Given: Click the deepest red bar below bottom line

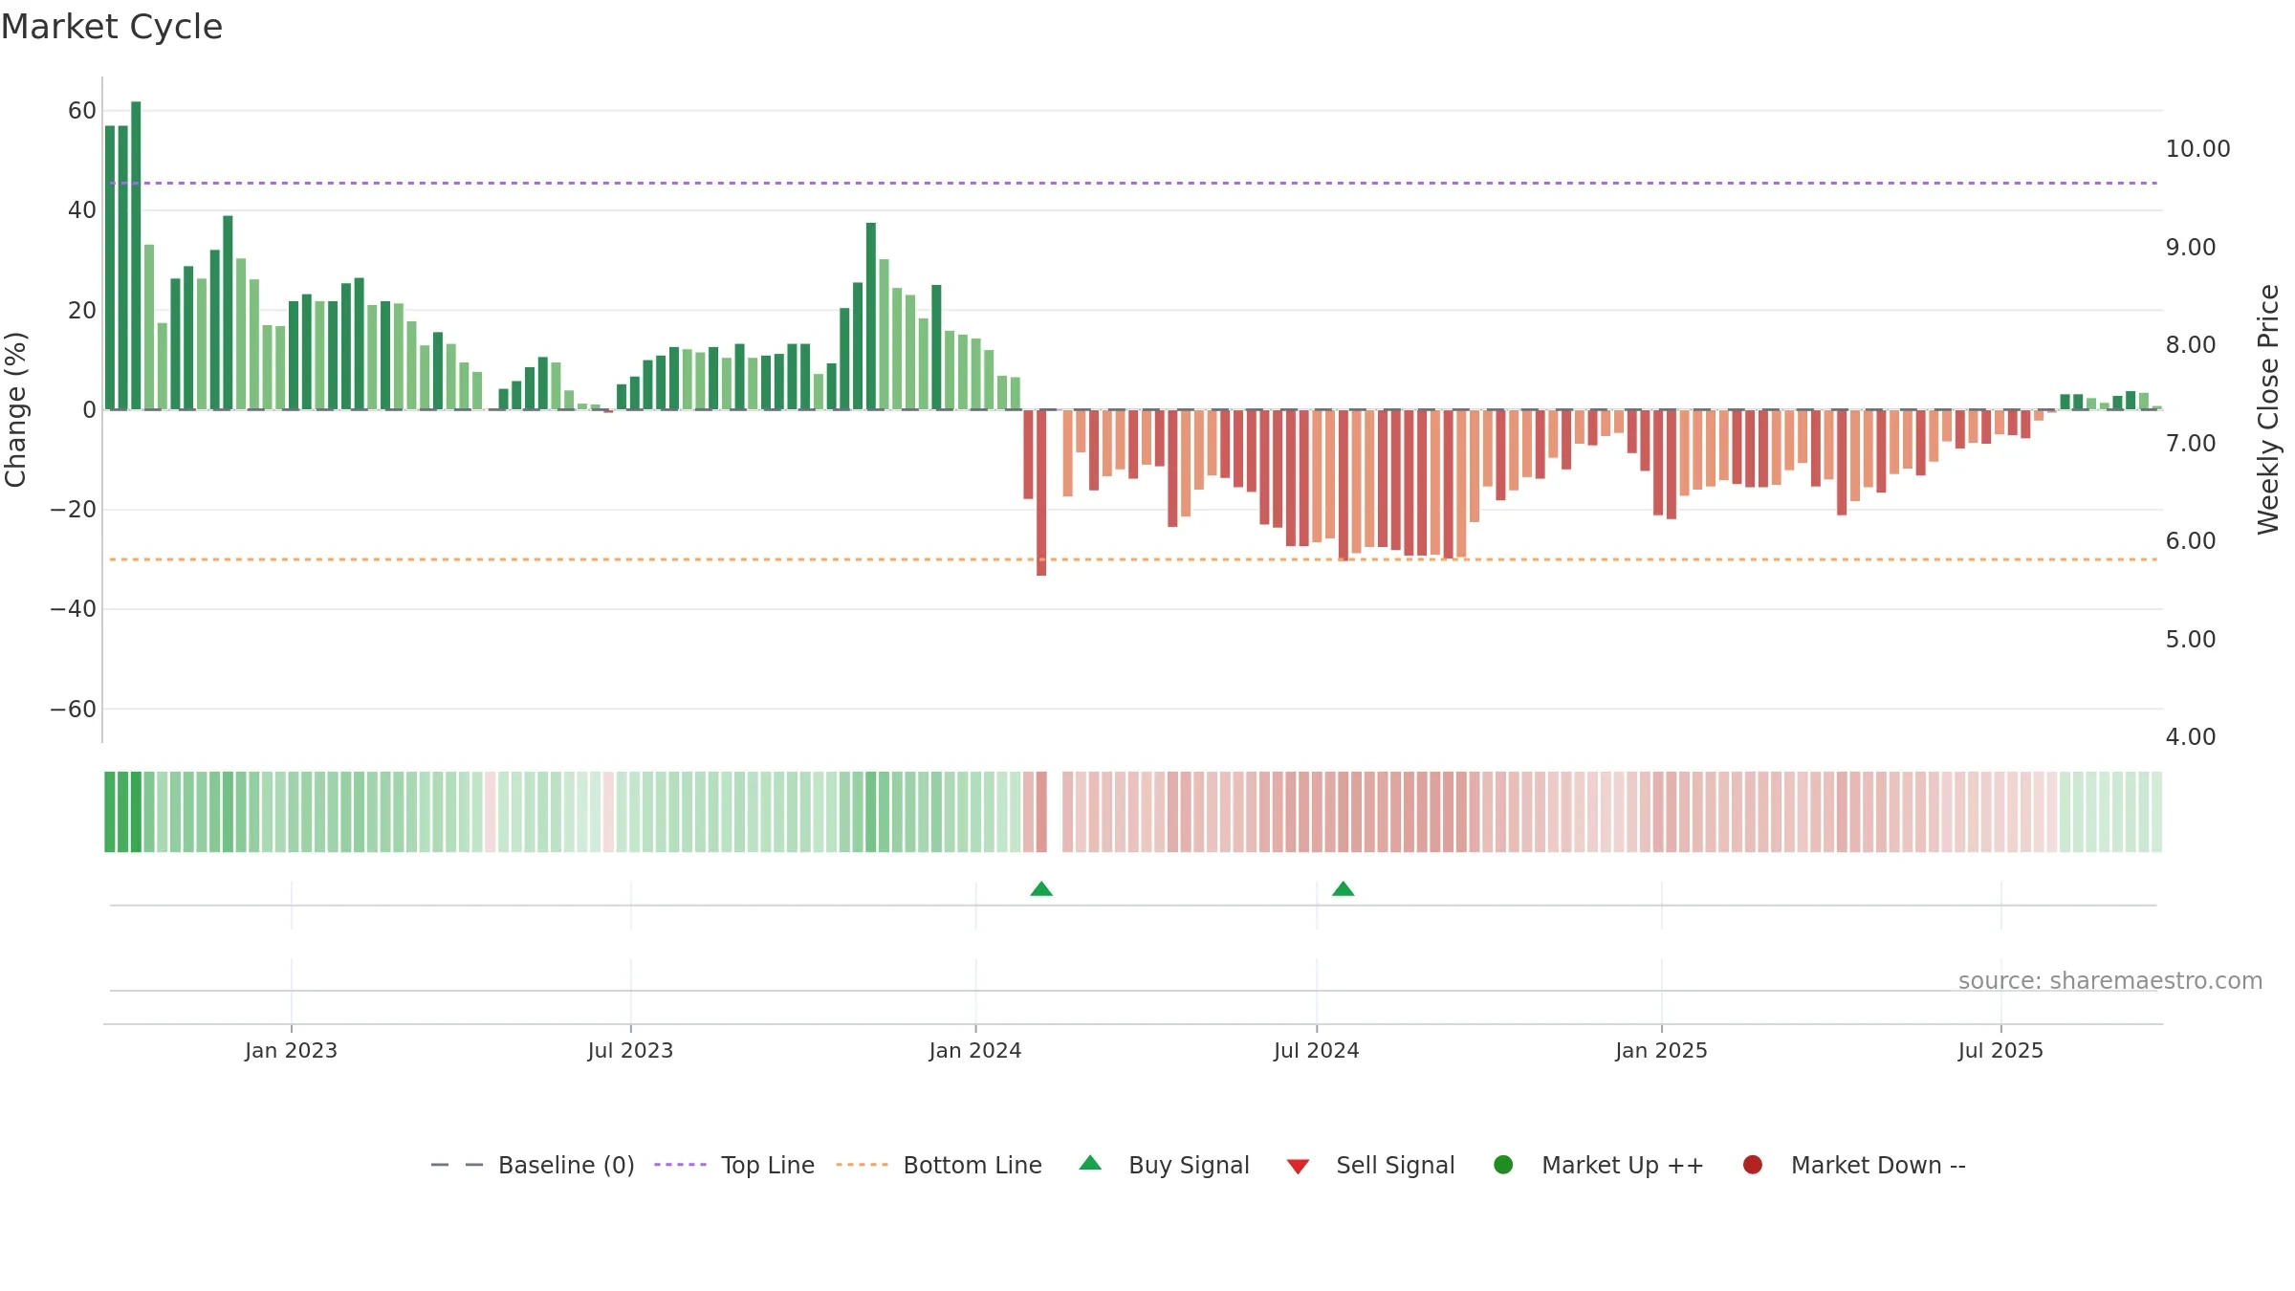Looking at the screenshot, I should (x=1041, y=492).
